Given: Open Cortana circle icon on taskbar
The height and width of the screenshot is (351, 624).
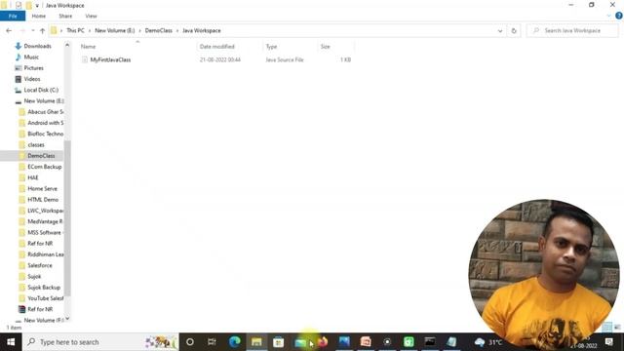Looking at the screenshot, I should (x=190, y=342).
